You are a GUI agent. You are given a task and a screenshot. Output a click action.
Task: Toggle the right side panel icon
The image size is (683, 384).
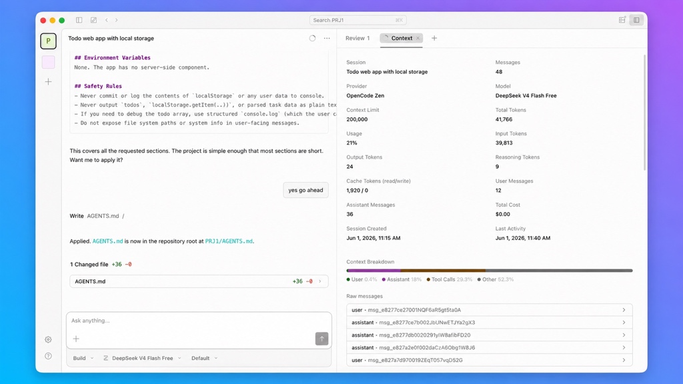(x=636, y=20)
